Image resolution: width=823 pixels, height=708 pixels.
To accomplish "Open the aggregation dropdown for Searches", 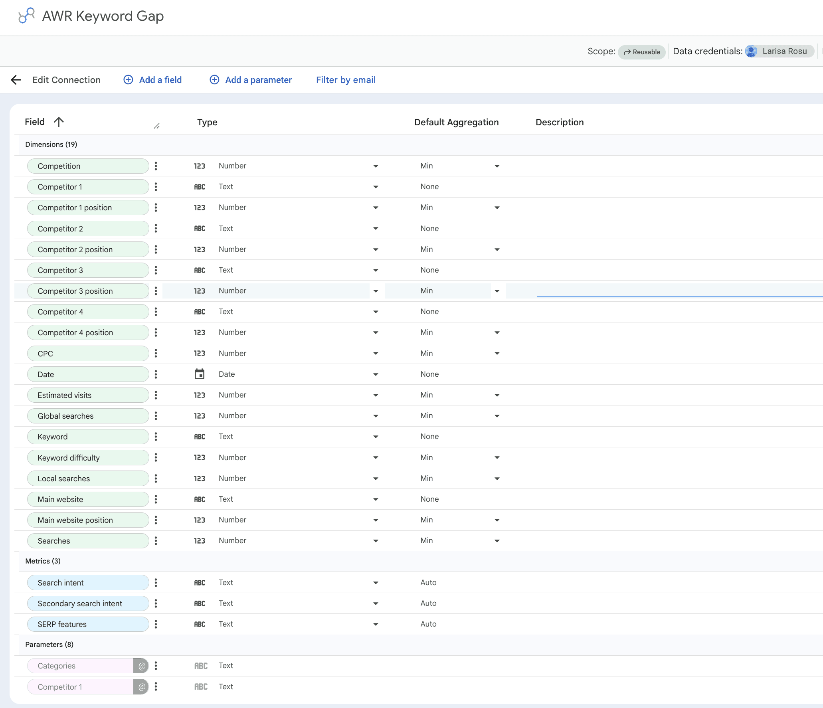I will (497, 541).
